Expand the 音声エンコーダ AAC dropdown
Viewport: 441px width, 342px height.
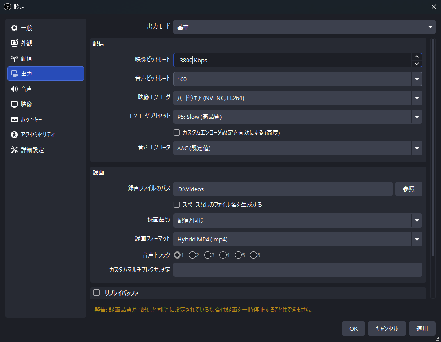click(x=297, y=148)
